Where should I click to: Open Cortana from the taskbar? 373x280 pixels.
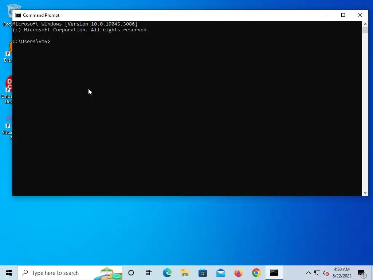(131, 273)
